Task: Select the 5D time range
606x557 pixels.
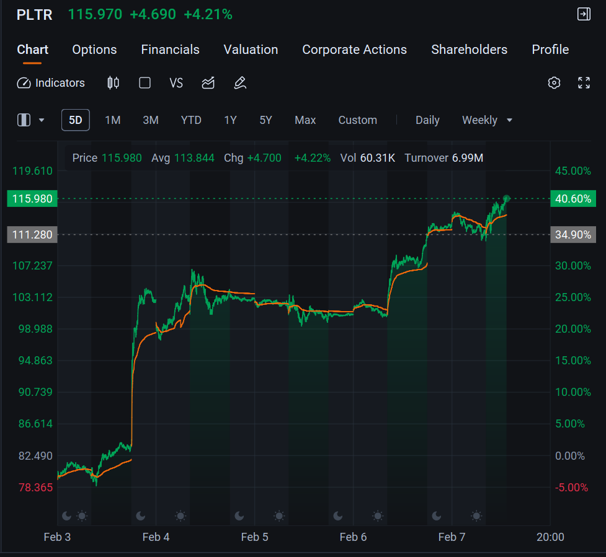Action: [x=76, y=120]
